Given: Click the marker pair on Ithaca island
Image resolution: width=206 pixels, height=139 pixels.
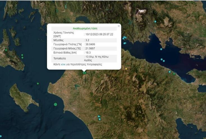Looking at the screenshot, I should (22, 56).
